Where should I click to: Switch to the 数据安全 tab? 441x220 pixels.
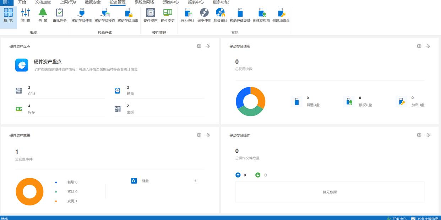click(x=93, y=2)
